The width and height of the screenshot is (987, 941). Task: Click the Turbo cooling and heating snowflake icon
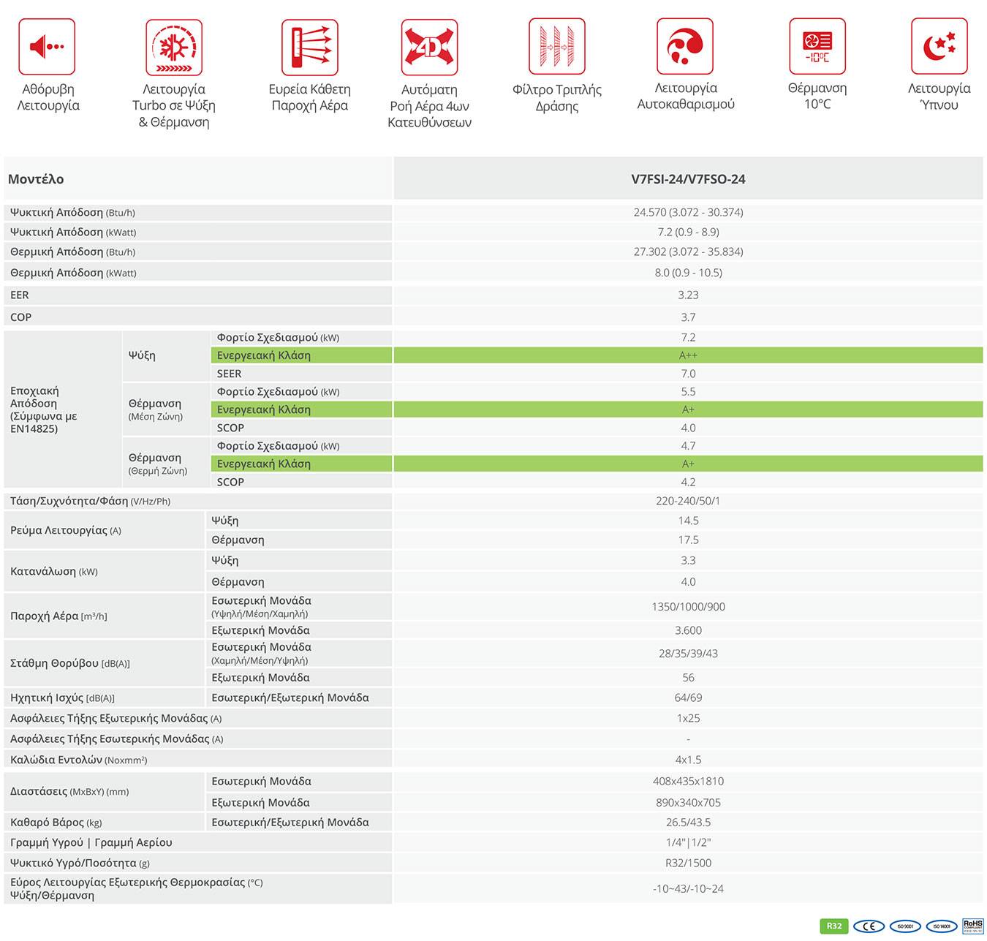(174, 48)
